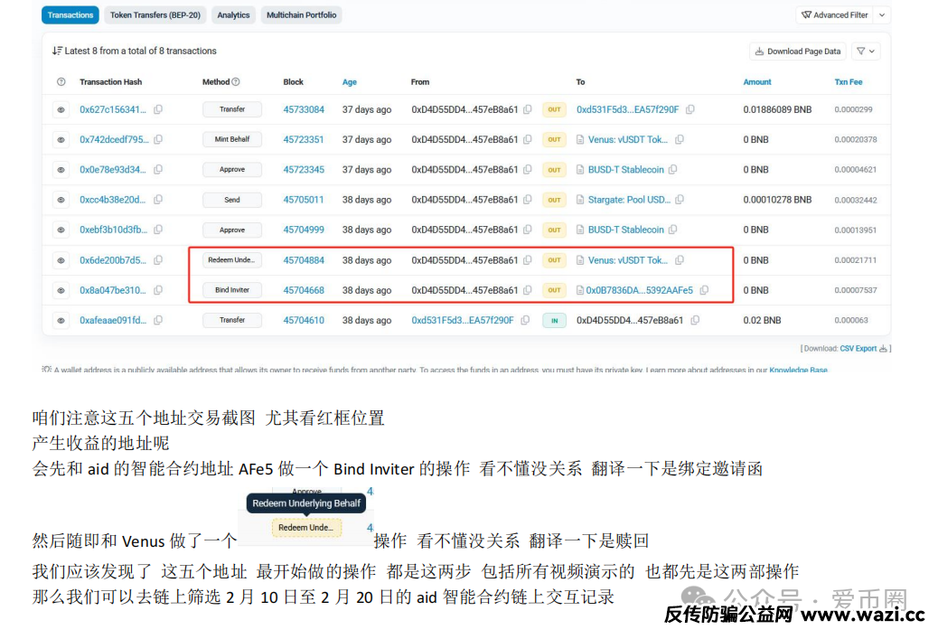
Task: Copy From address in block 45723351 row
Action: pyautogui.click(x=527, y=139)
